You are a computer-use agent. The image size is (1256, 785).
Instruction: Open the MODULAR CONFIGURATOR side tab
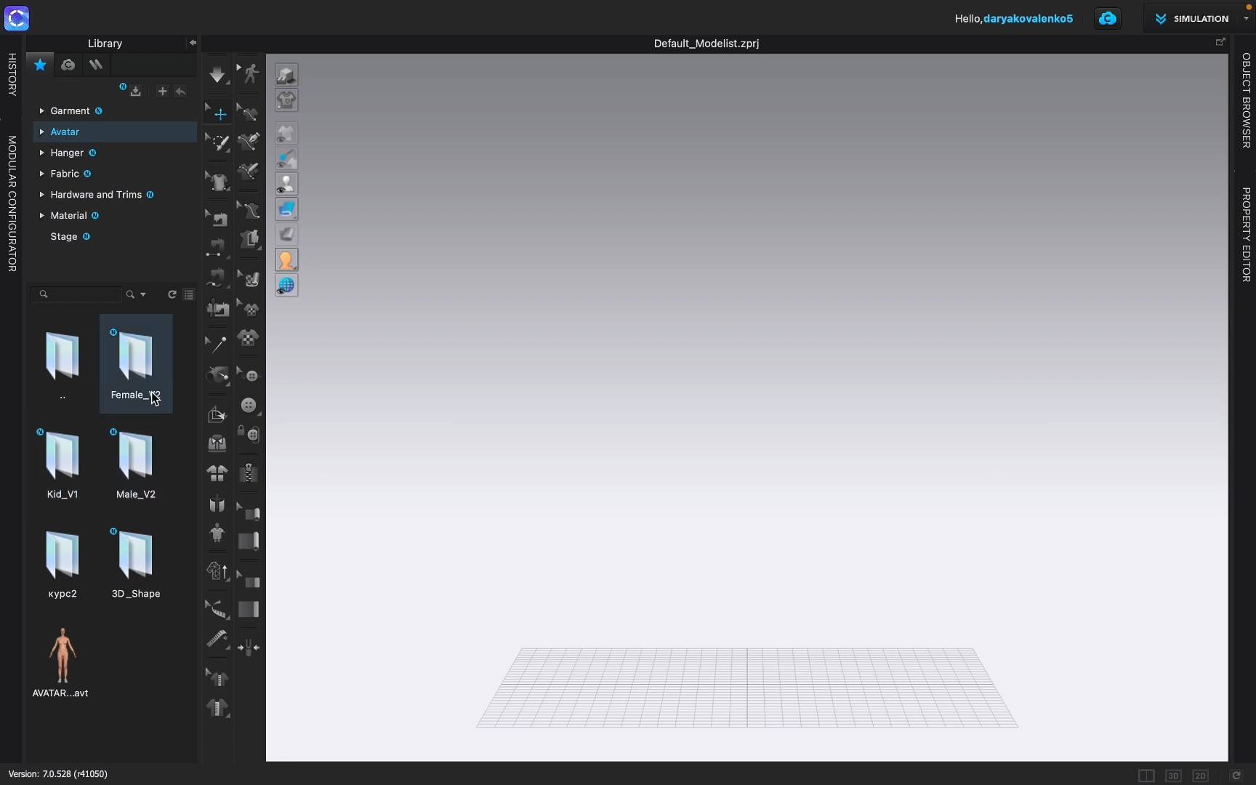pos(12,204)
